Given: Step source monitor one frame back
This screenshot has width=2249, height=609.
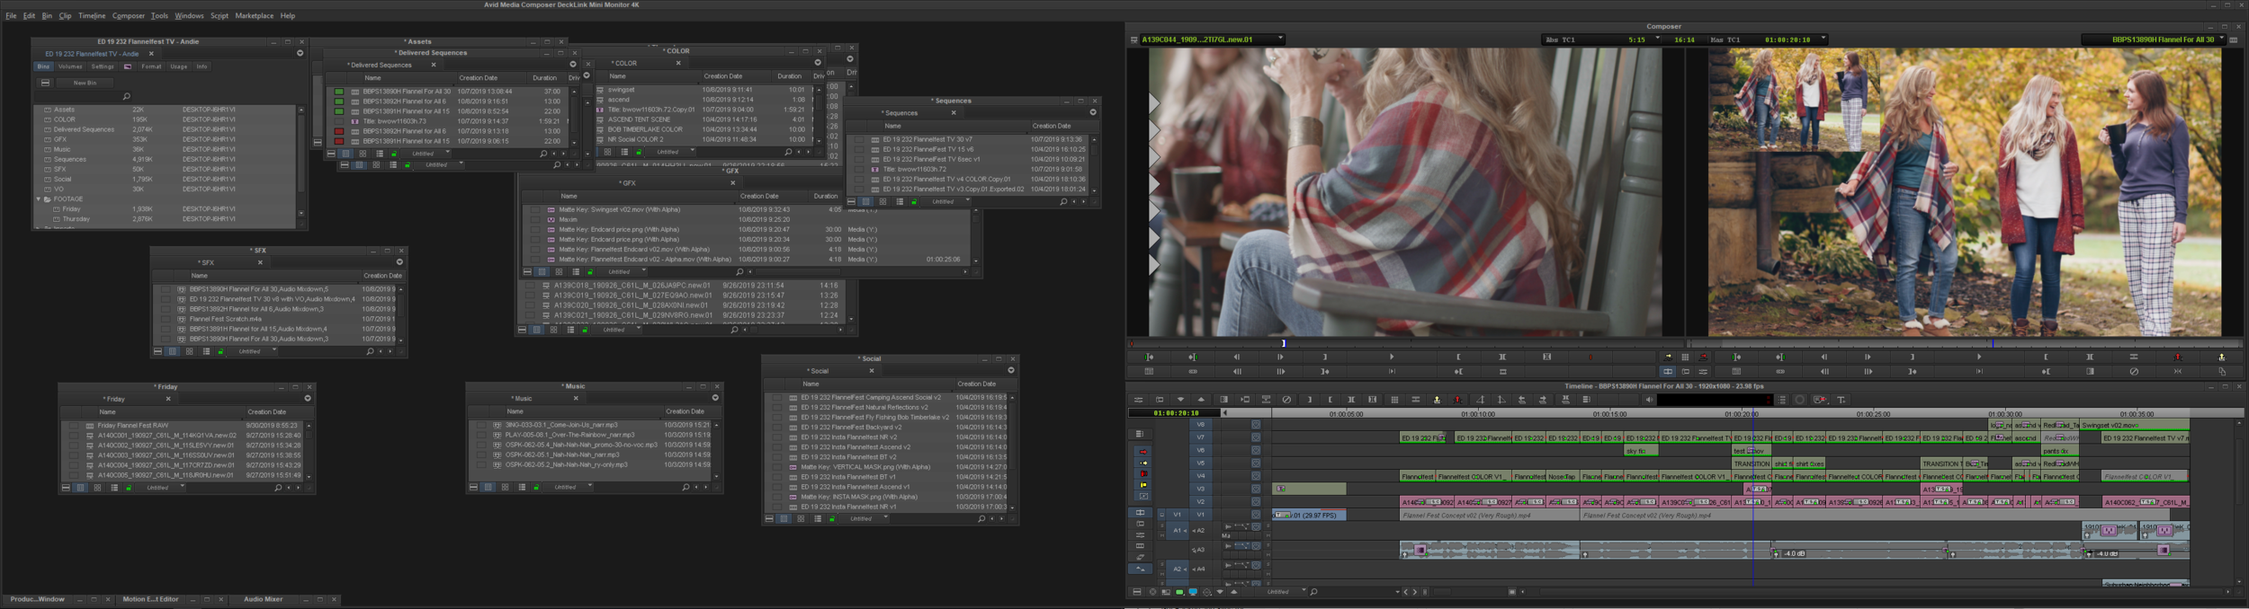Looking at the screenshot, I should 1236,357.
